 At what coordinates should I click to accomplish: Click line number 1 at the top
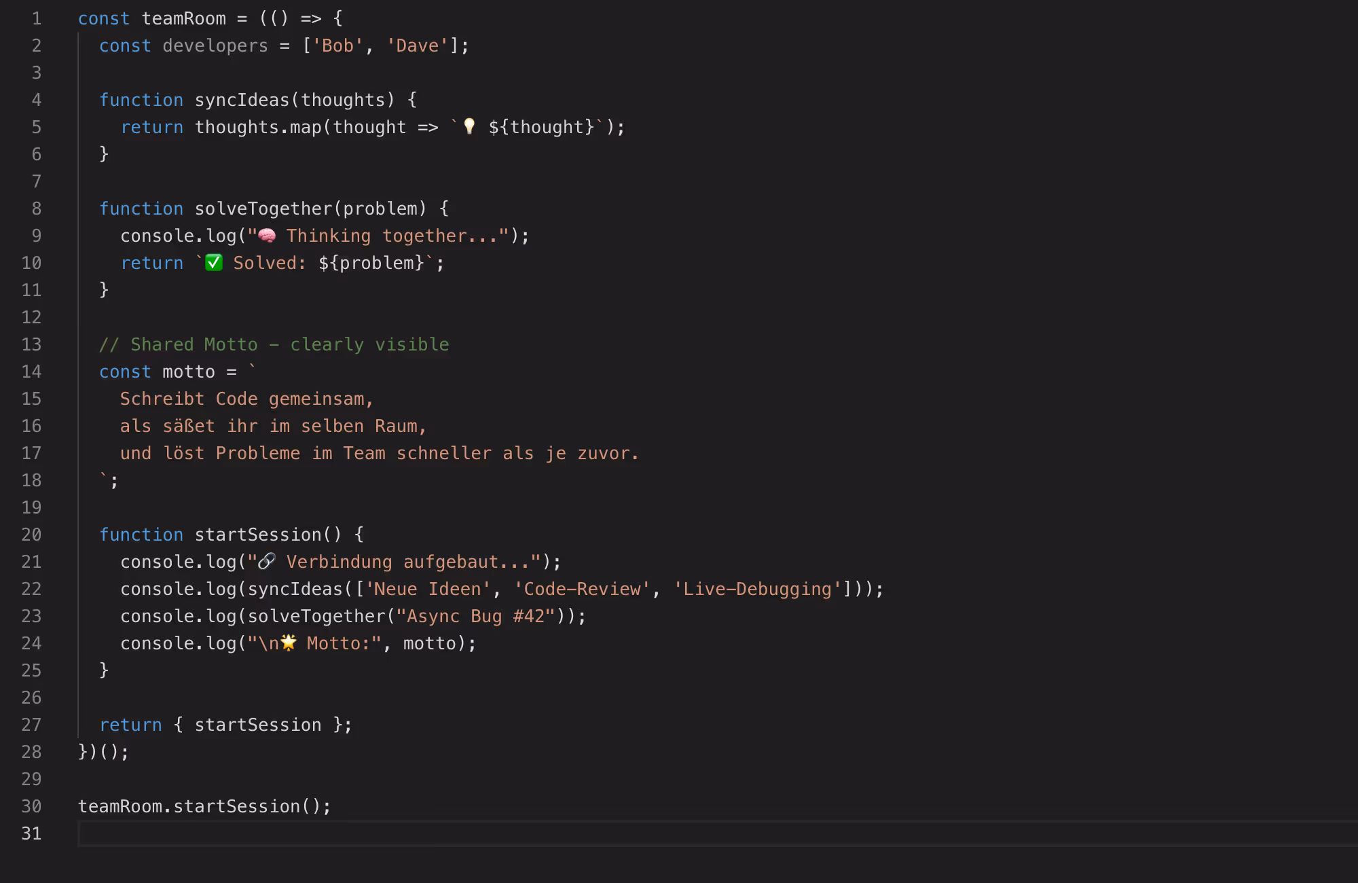click(37, 18)
